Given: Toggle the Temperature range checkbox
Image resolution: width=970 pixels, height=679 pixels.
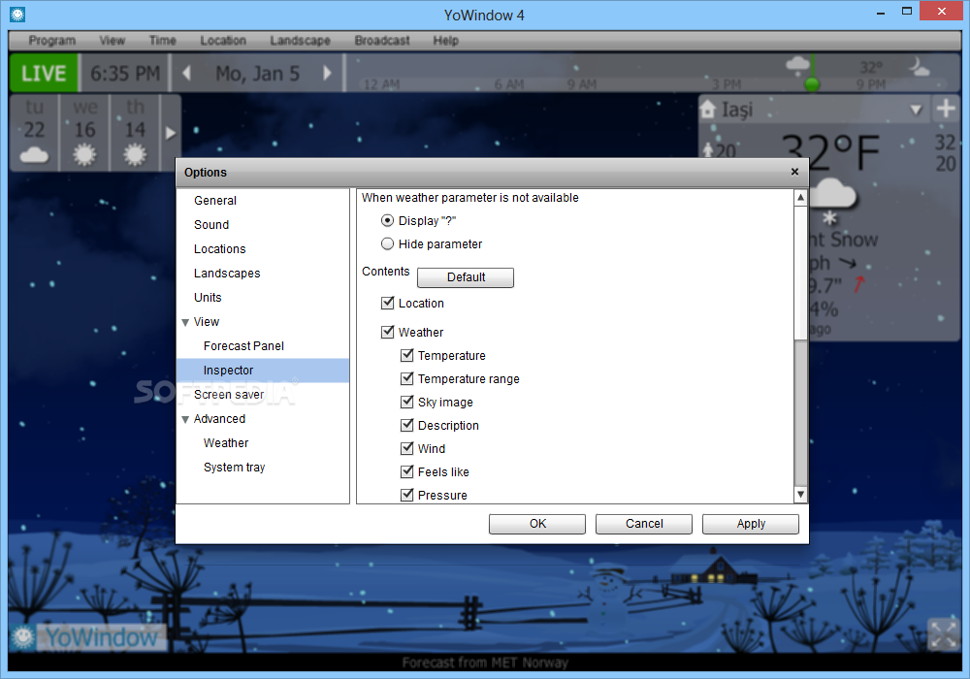Looking at the screenshot, I should point(407,378).
